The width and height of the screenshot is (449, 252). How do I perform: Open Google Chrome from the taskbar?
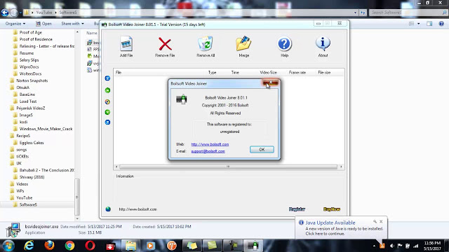69,246
